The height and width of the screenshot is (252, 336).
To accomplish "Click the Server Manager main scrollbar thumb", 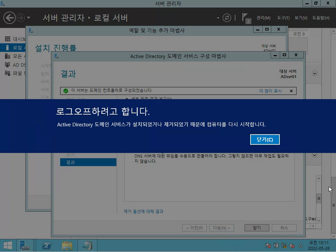I will 334,205.
